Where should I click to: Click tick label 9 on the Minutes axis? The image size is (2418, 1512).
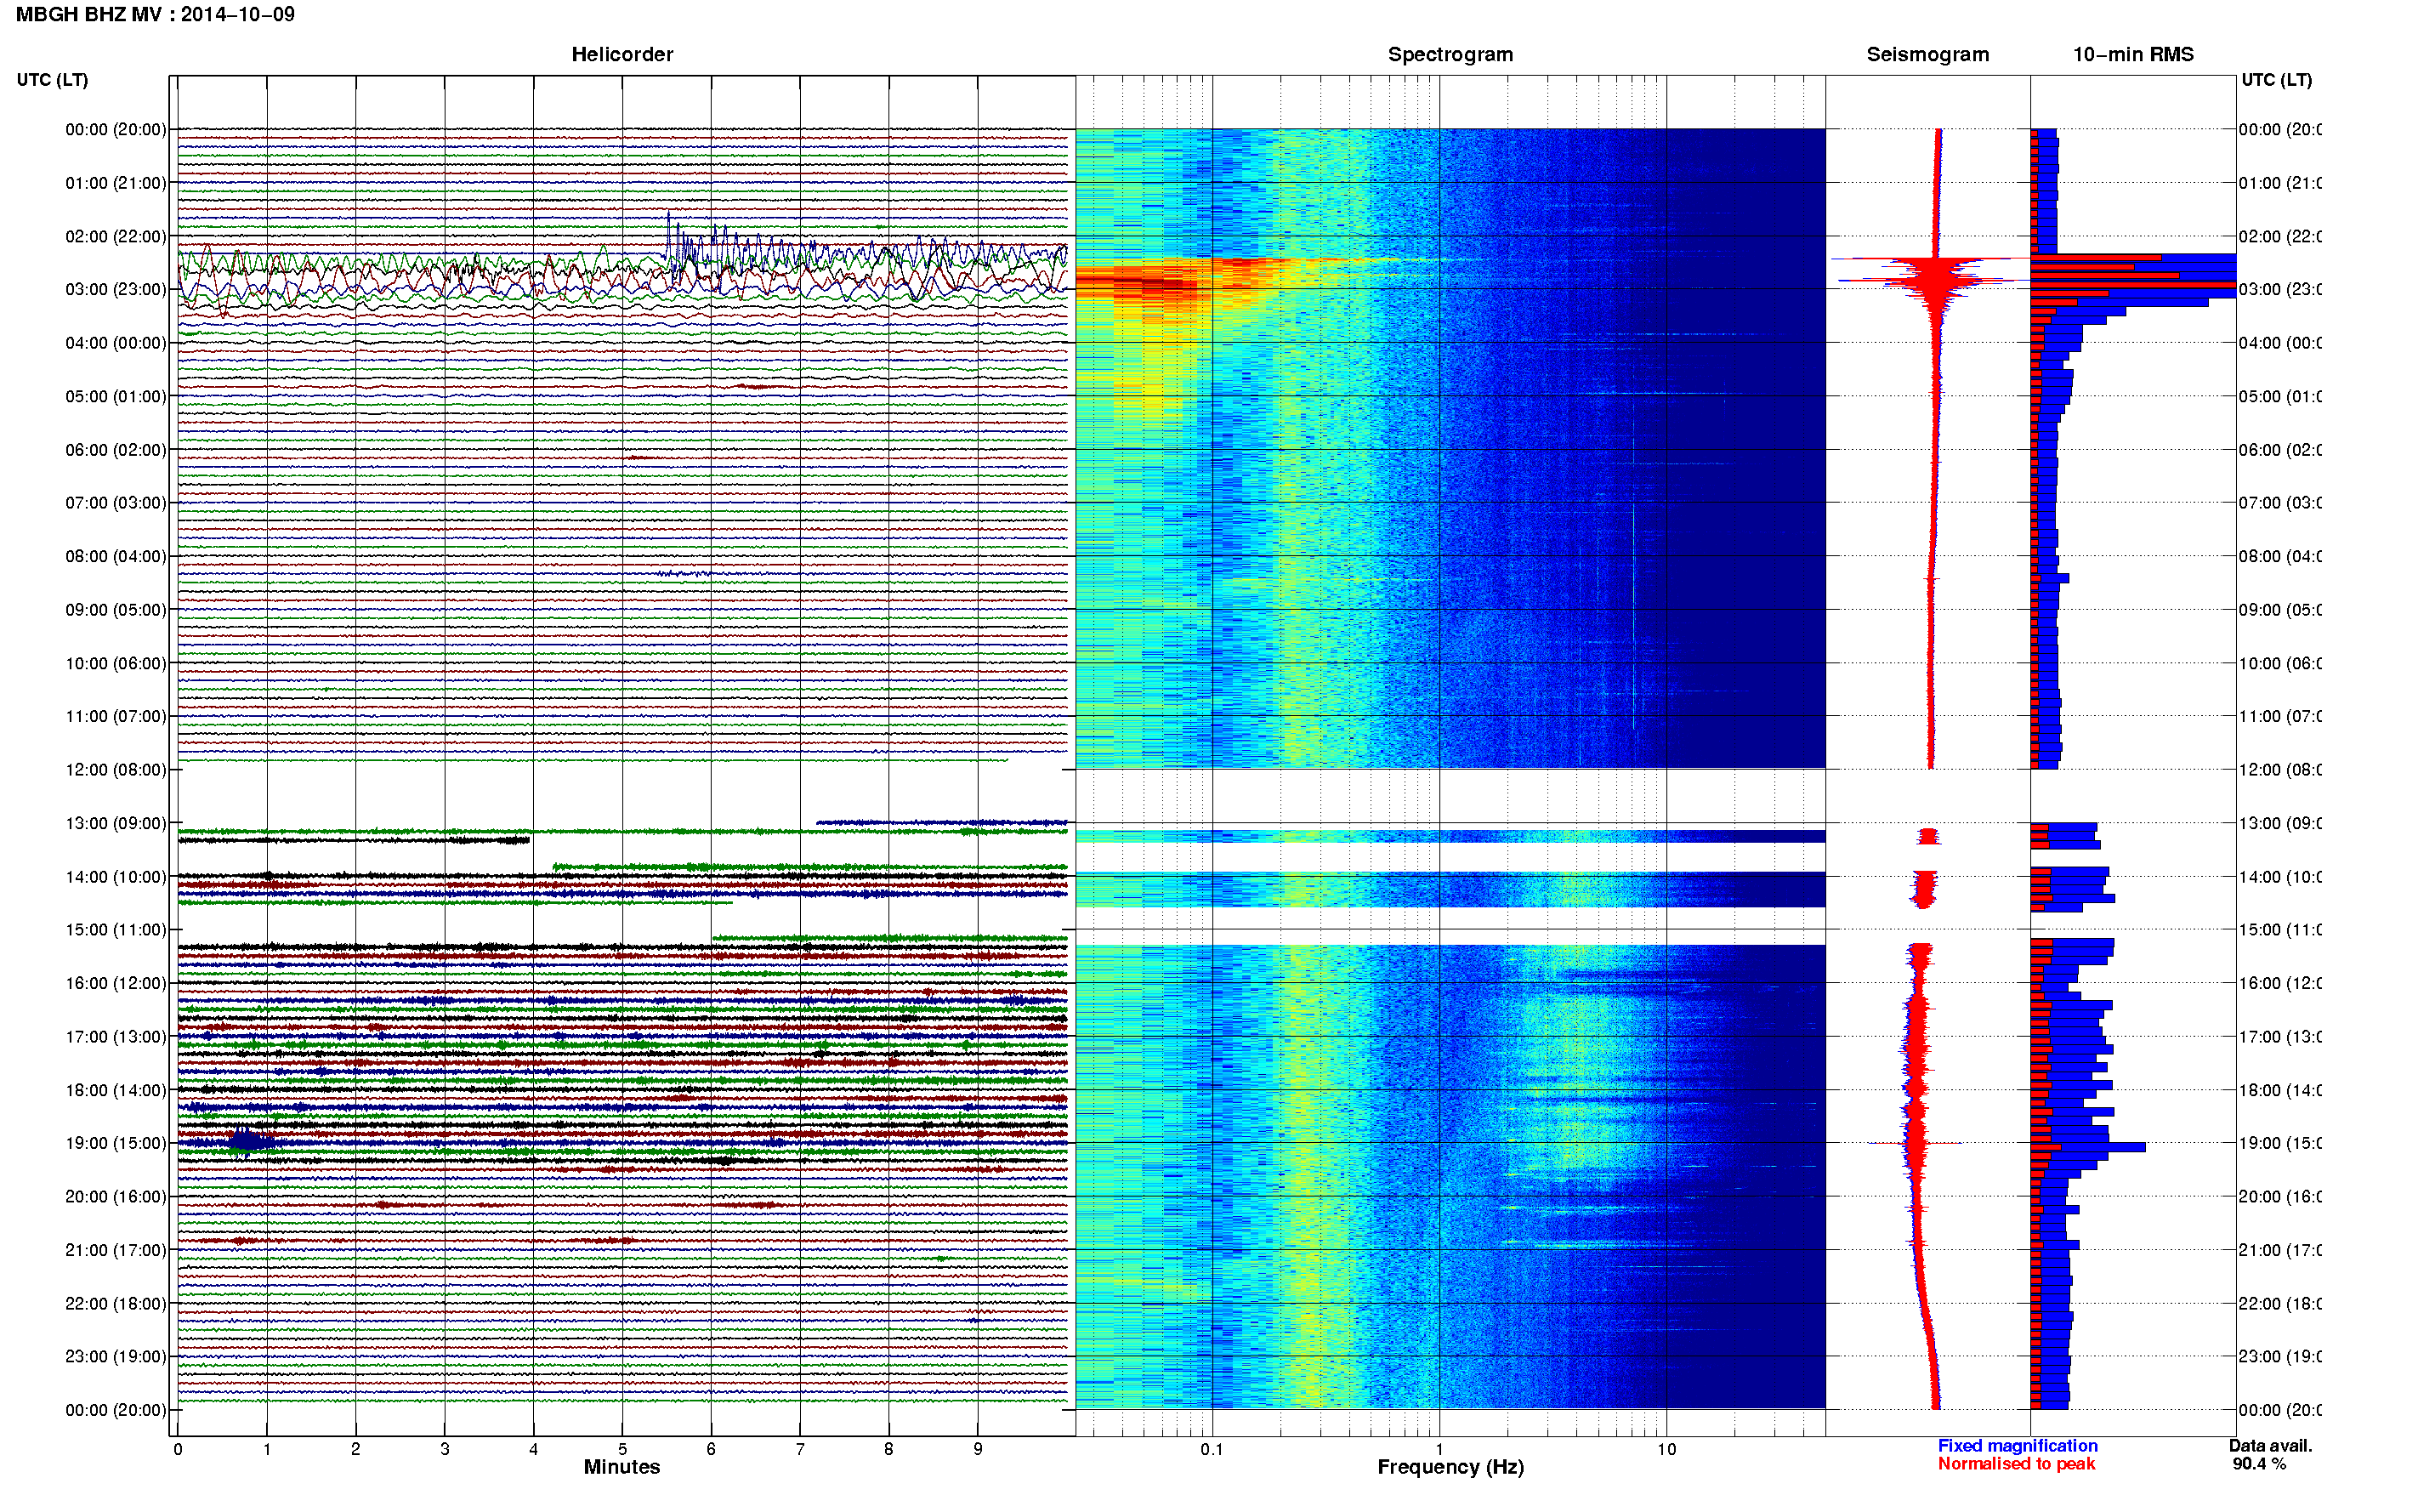[978, 1449]
